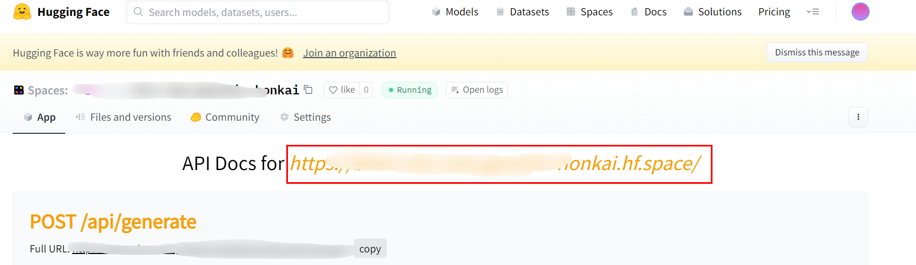Open the user profile avatar
This screenshot has height=265, width=916.
(x=860, y=12)
